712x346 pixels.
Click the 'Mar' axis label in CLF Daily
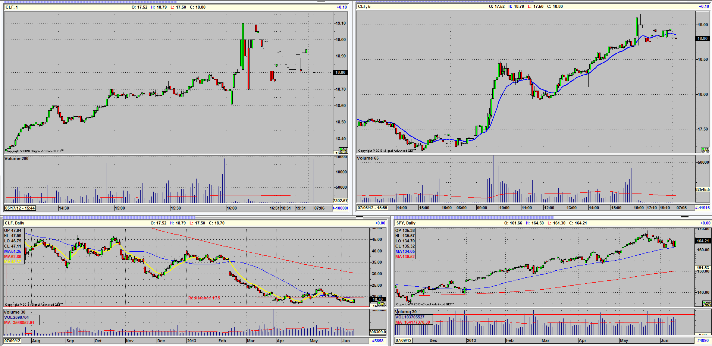(x=251, y=341)
